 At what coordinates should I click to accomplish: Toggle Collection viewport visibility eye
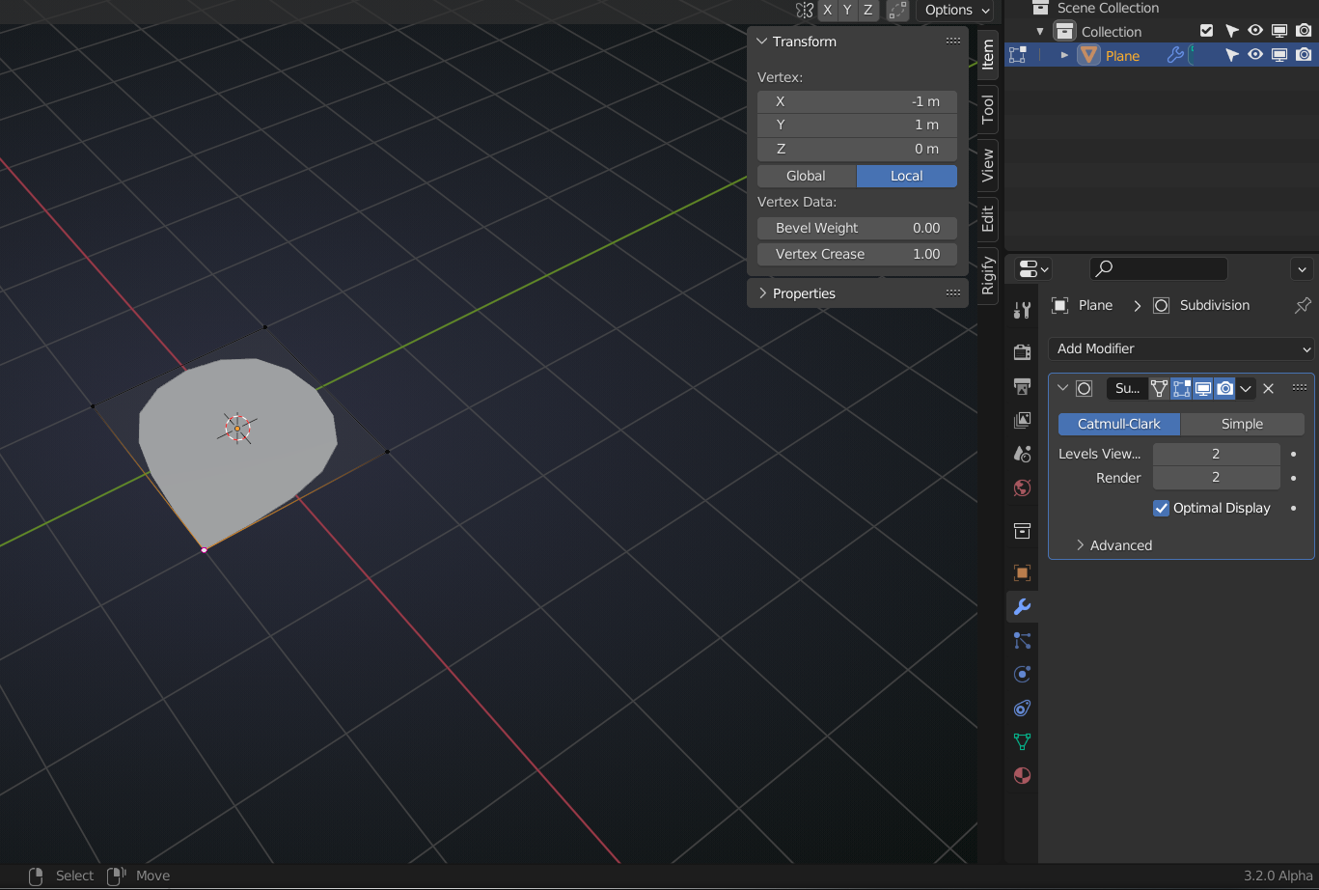coord(1255,31)
